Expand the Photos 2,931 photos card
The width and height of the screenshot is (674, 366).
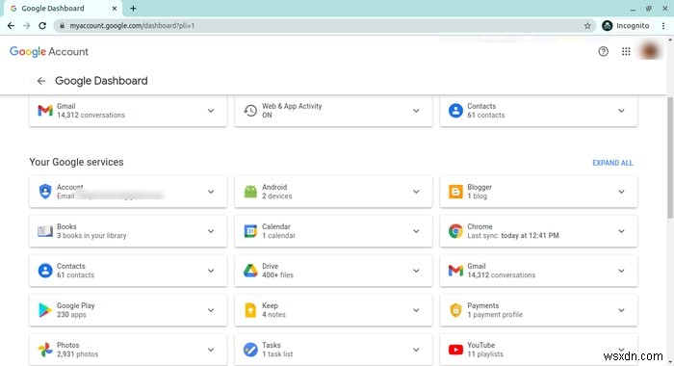211,350
